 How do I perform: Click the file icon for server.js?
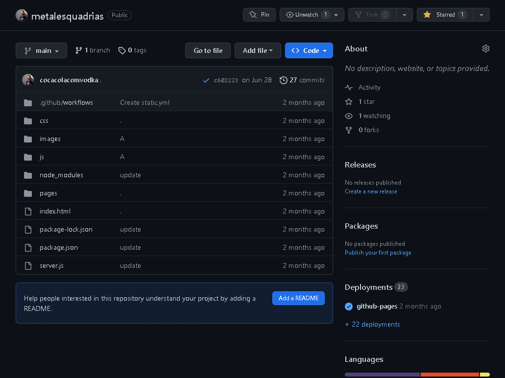[28, 266]
